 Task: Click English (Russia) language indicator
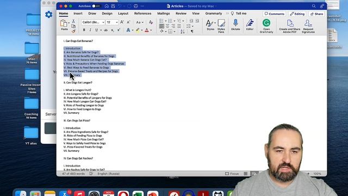(x=109, y=174)
